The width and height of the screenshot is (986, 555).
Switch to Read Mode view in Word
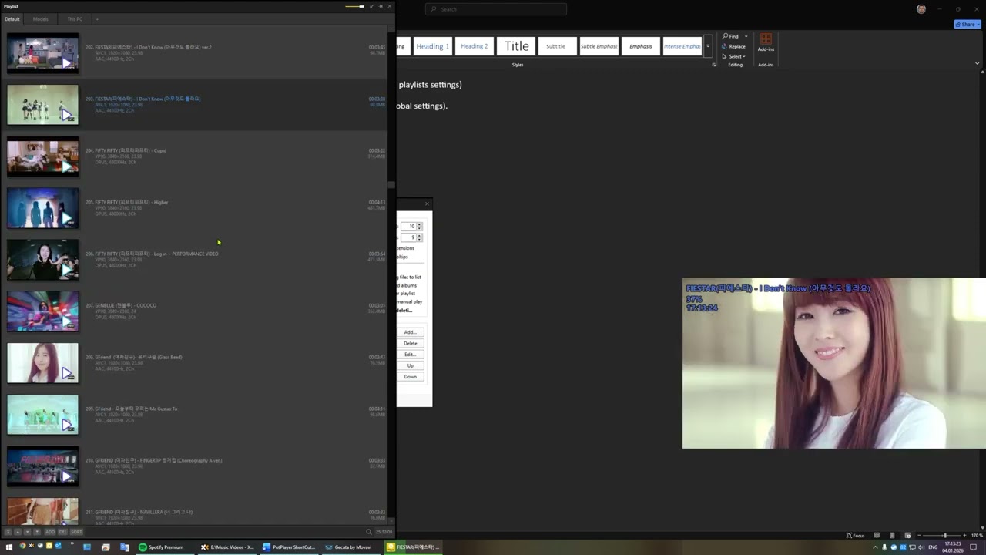click(877, 535)
